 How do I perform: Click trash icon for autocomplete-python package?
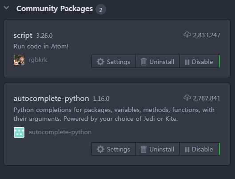pyautogui.click(x=143, y=149)
